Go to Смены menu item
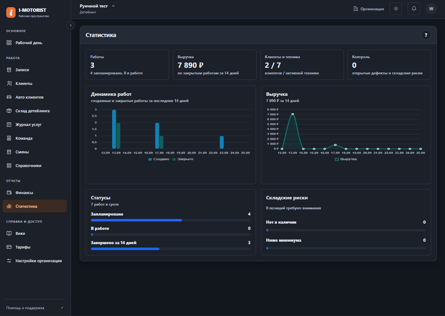The height and width of the screenshot is (316, 445). (35, 152)
